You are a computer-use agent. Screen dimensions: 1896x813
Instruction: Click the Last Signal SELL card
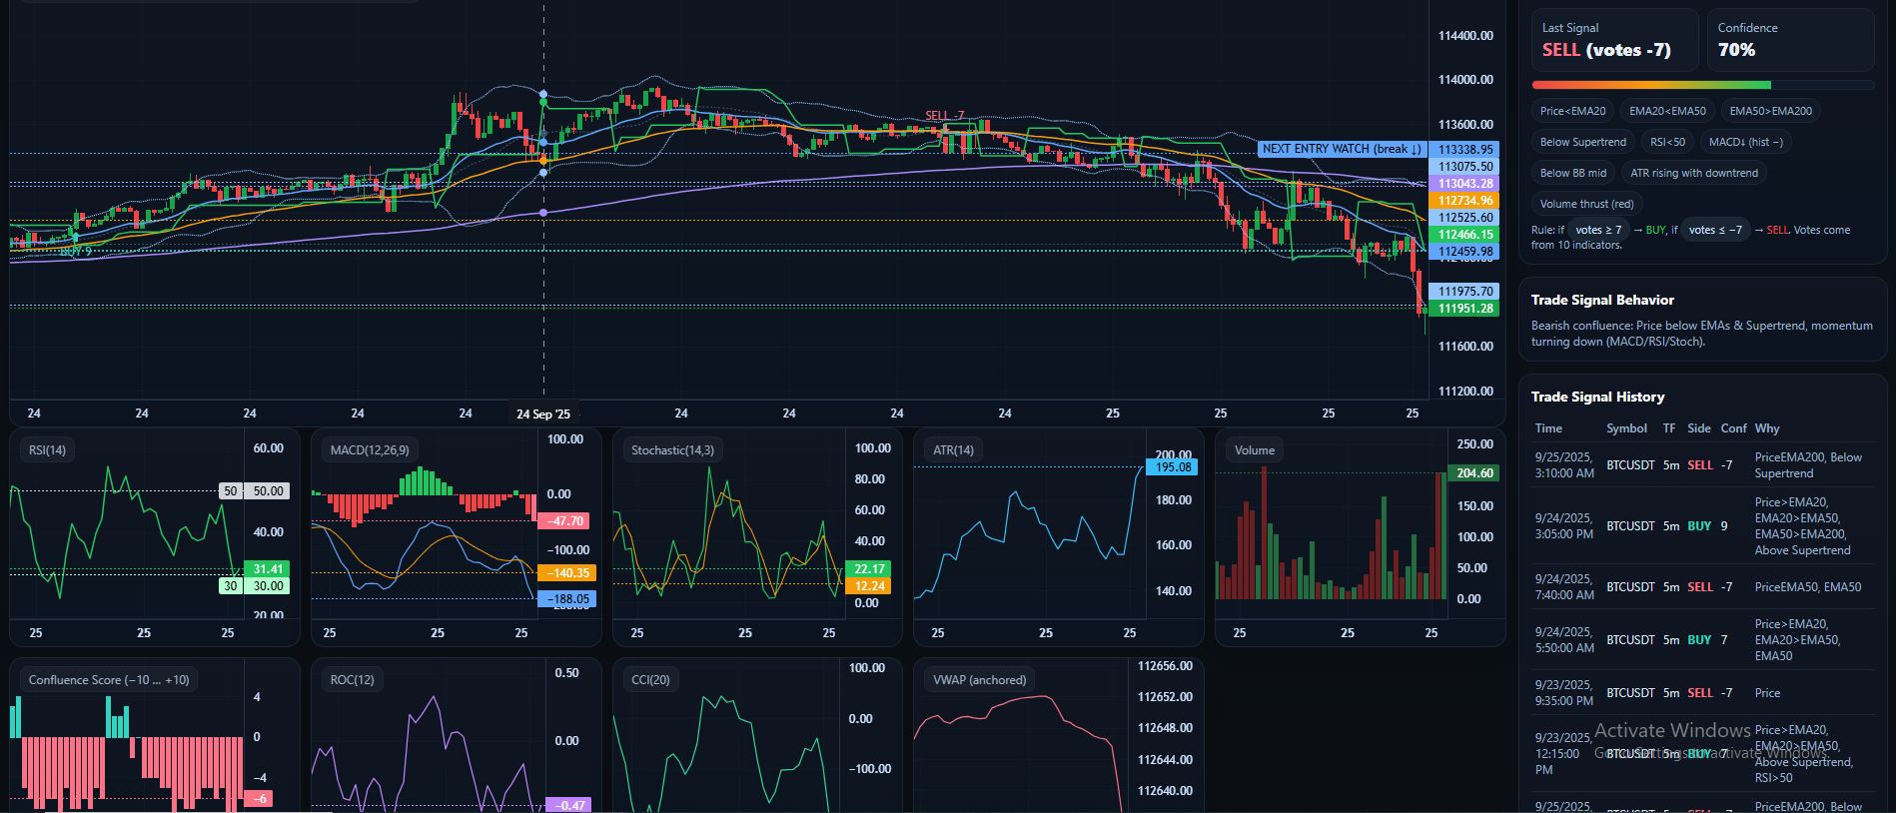[1613, 40]
